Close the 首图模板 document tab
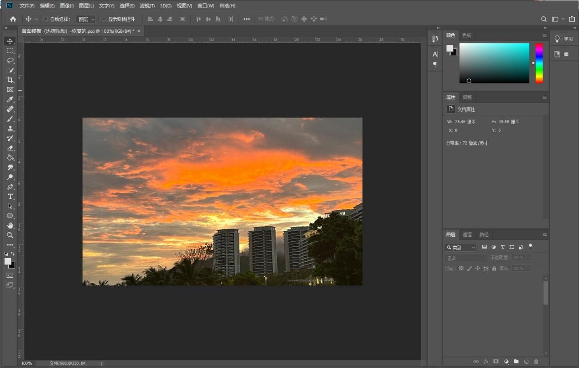 click(x=139, y=31)
